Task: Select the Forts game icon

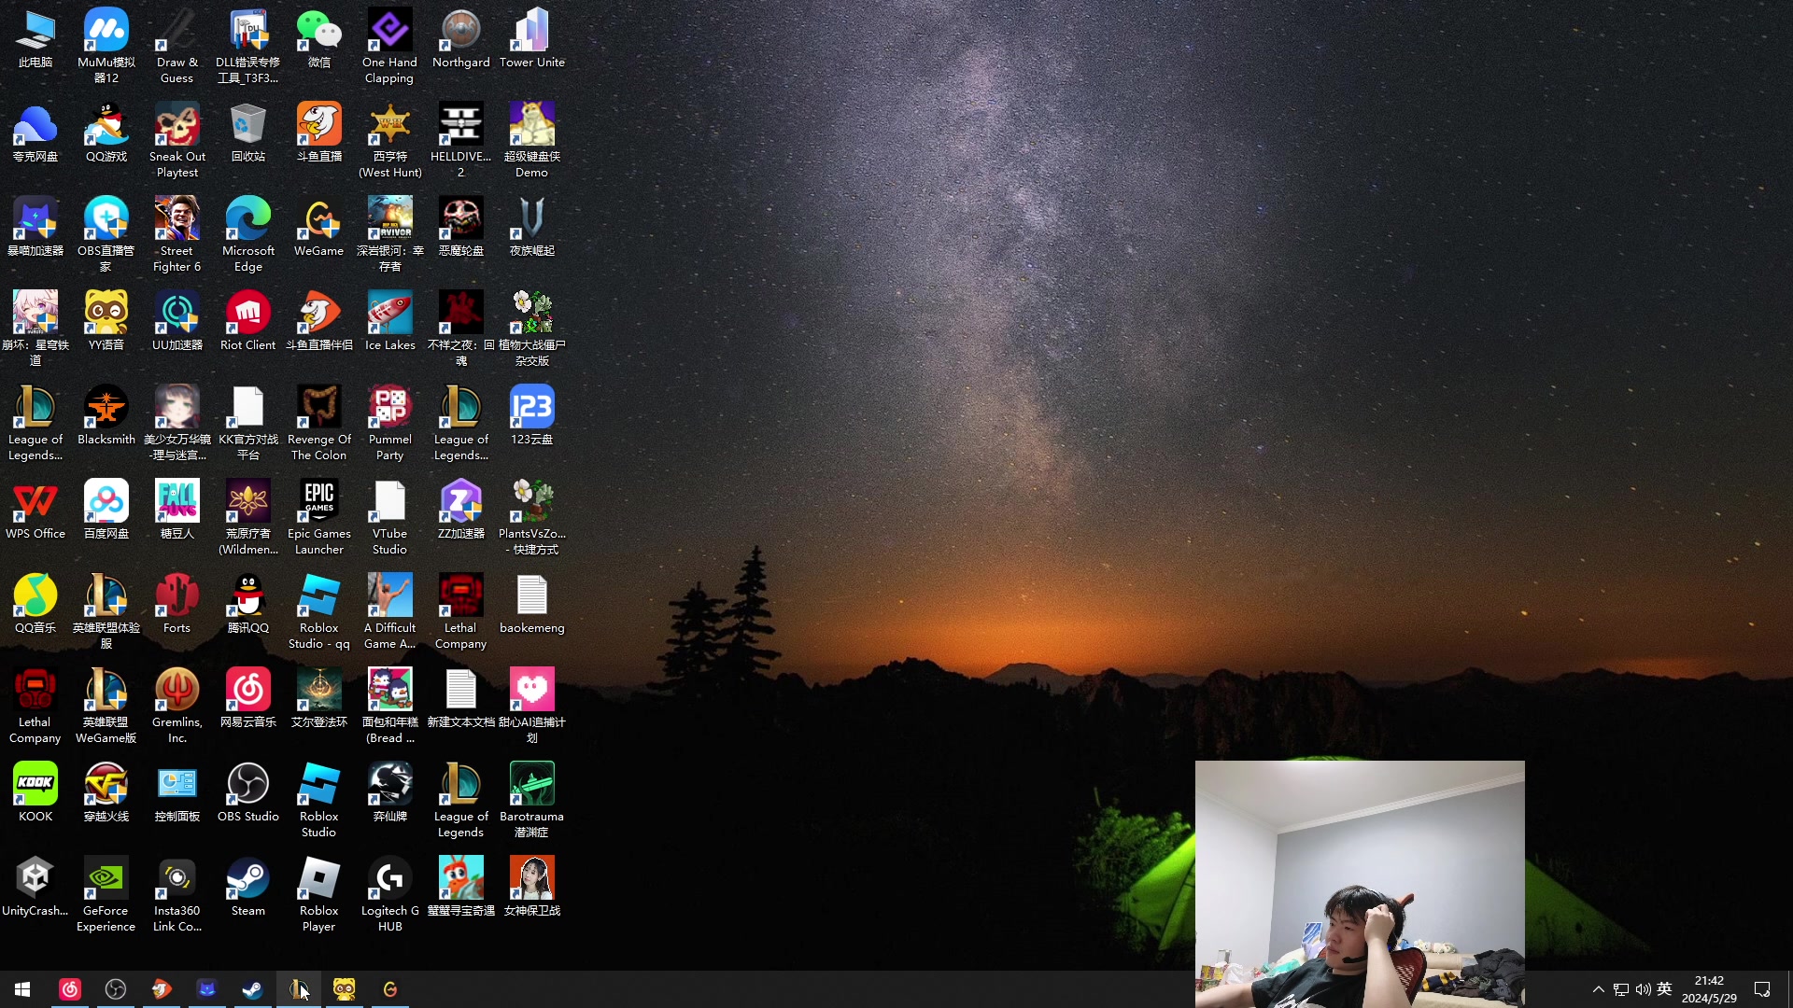Action: point(176,605)
